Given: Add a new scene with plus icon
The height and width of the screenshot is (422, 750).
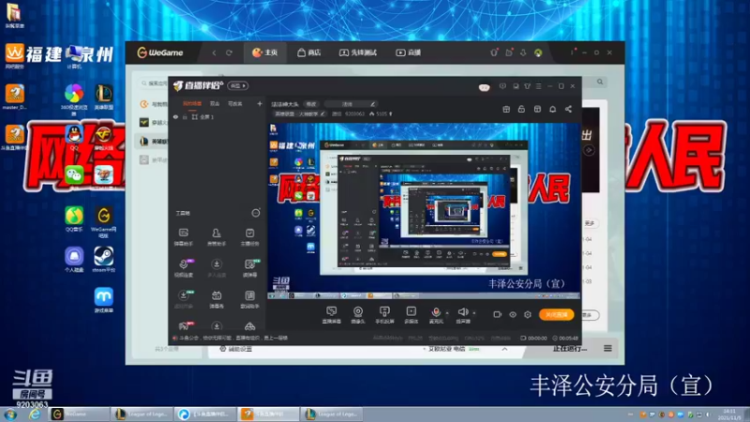Looking at the screenshot, I should [260, 103].
